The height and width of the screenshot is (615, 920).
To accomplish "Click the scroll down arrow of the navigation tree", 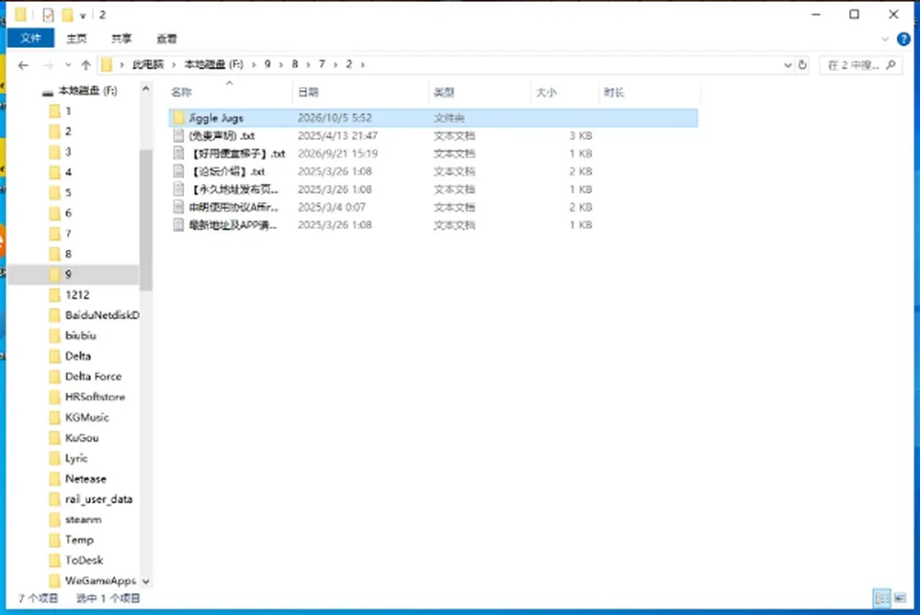I will (146, 581).
